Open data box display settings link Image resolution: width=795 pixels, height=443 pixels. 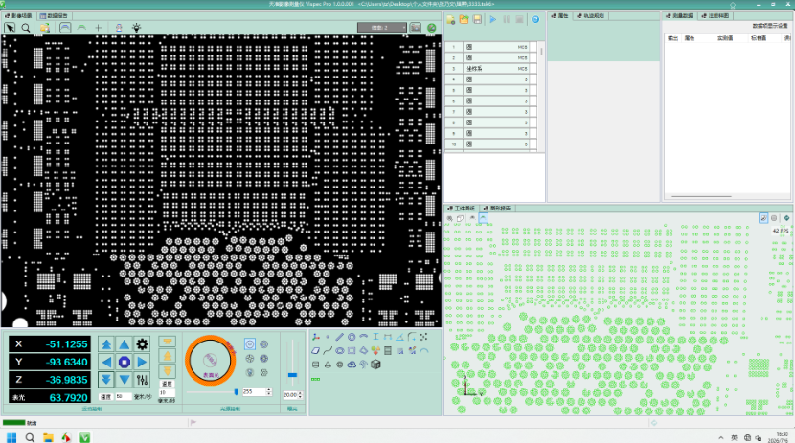[770, 26]
